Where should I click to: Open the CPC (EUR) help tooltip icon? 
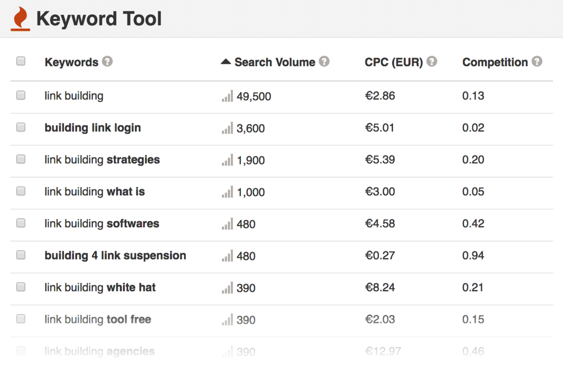pos(431,62)
